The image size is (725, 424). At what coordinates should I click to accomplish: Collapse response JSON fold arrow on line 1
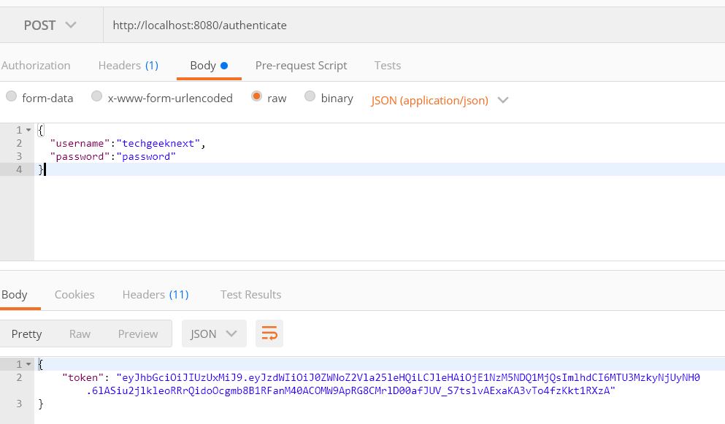coord(28,364)
